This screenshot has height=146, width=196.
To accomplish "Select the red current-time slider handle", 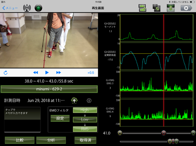I will (x=164, y=133).
